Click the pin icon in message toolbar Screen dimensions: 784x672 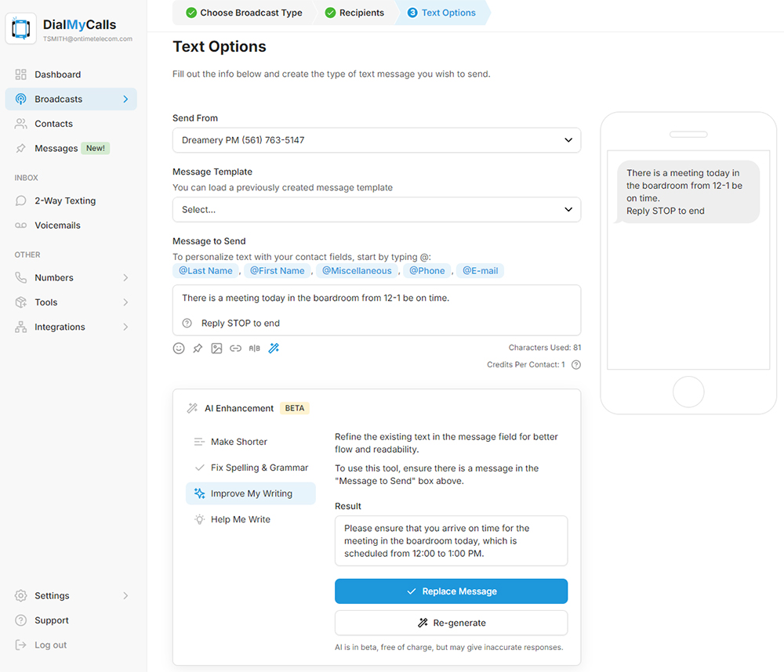(x=198, y=349)
